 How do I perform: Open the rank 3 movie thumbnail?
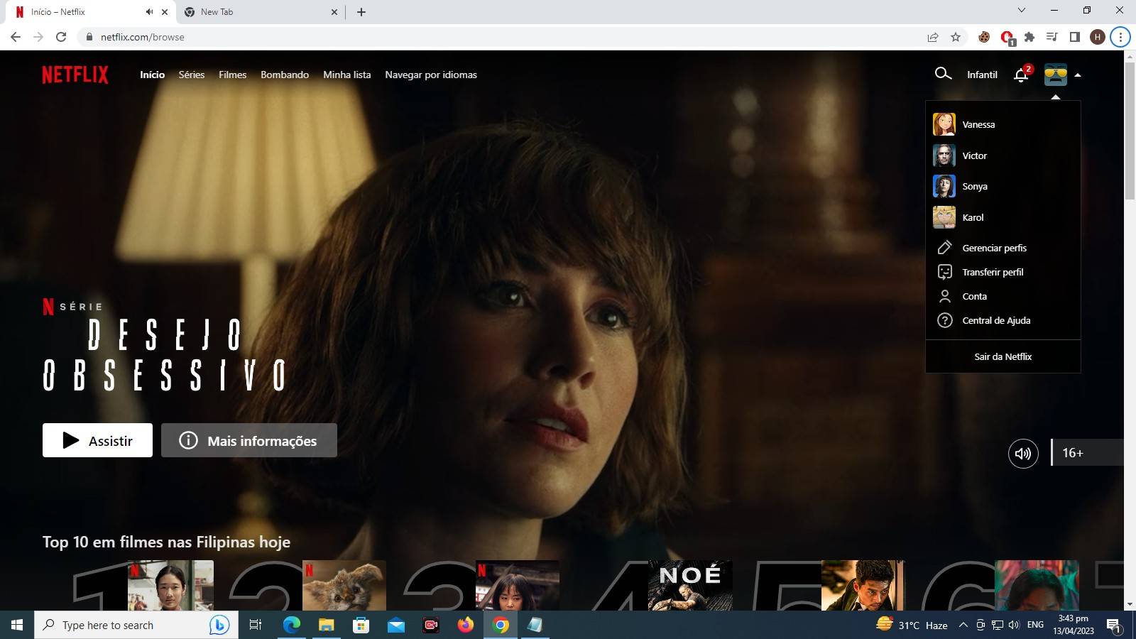click(x=518, y=585)
